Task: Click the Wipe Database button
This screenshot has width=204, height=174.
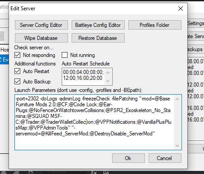Action: [41, 38]
